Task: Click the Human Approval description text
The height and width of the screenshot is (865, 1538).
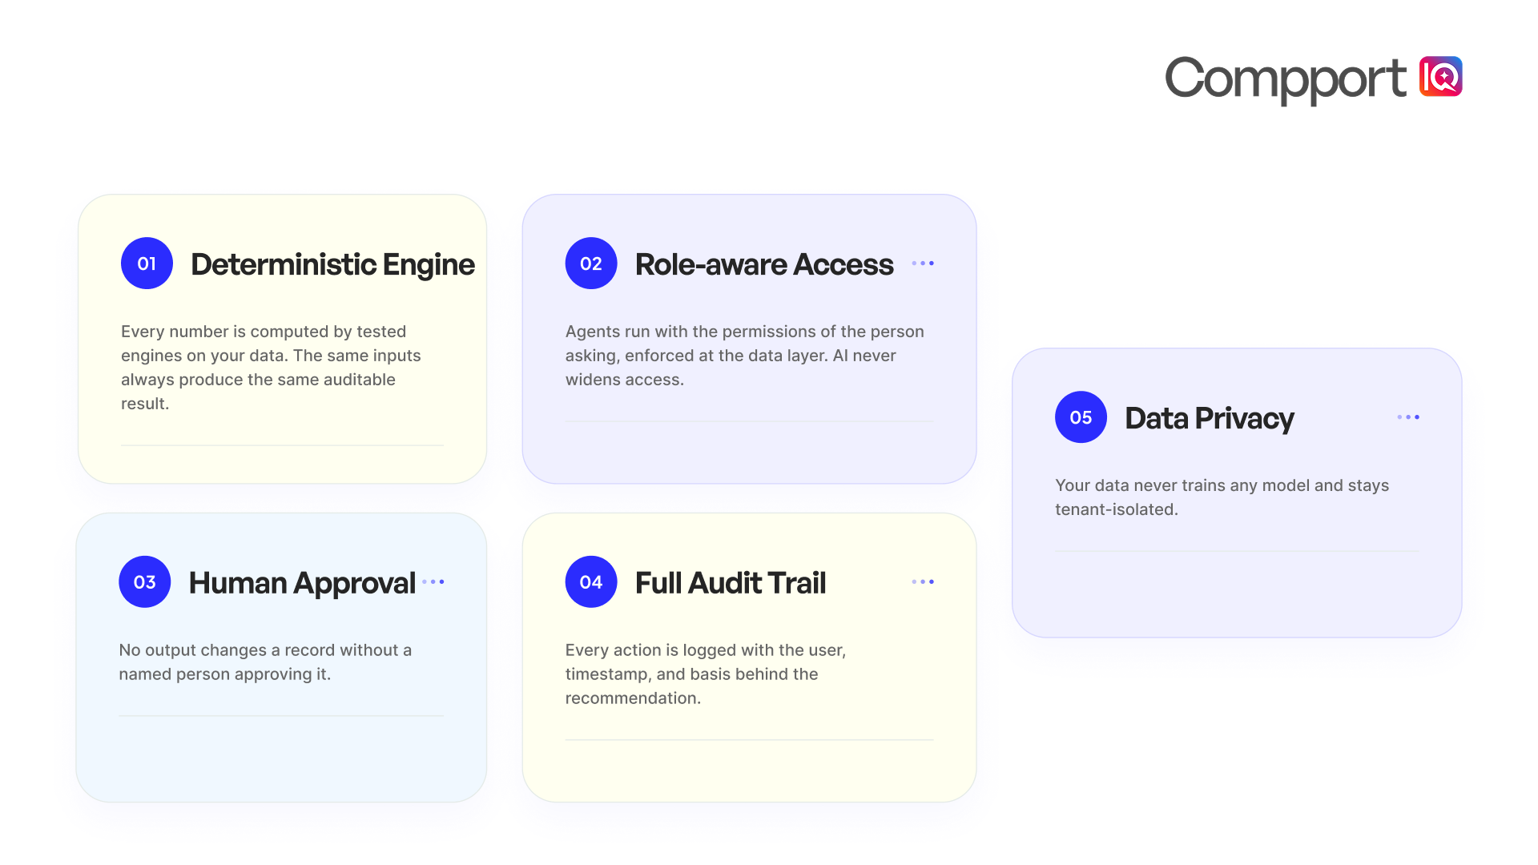Action: click(x=265, y=662)
